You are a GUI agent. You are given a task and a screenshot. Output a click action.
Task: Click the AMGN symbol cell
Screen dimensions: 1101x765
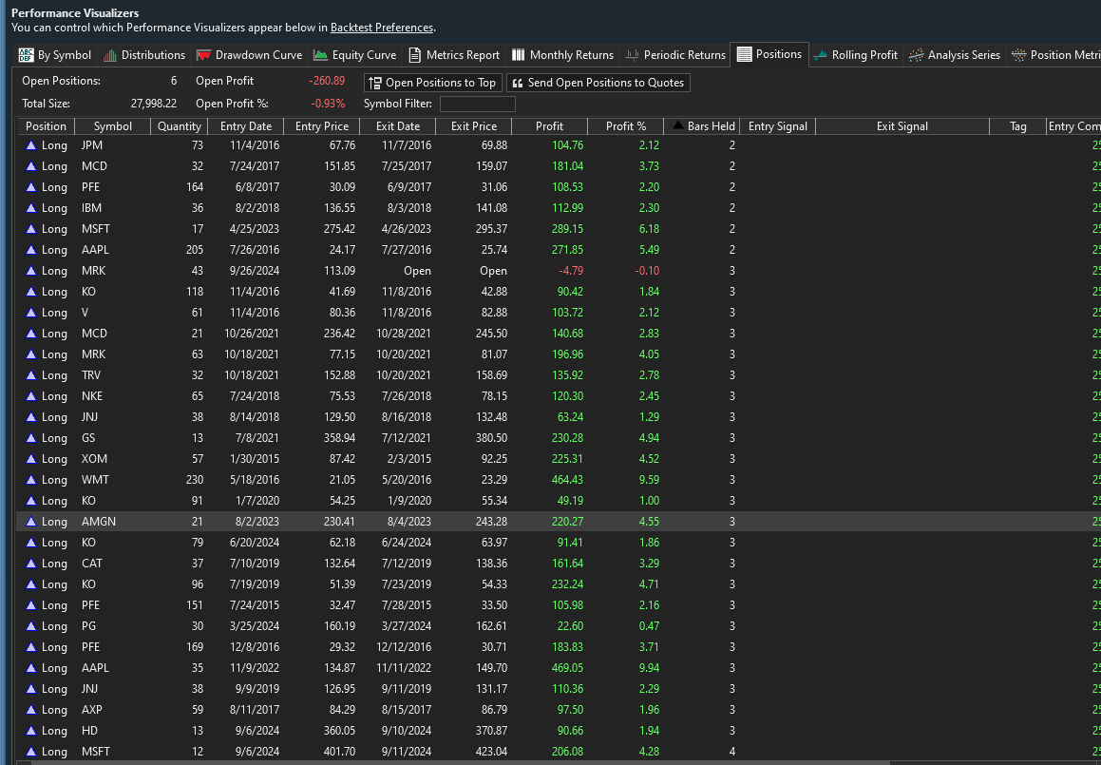pyautogui.click(x=98, y=521)
